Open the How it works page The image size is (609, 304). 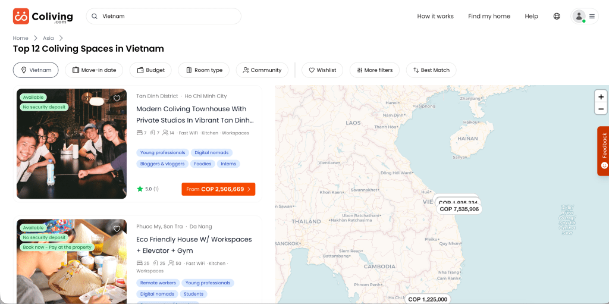coord(435,17)
